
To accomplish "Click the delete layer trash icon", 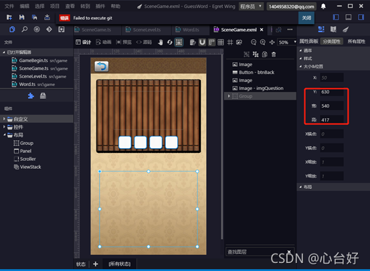I will point(274,55).
